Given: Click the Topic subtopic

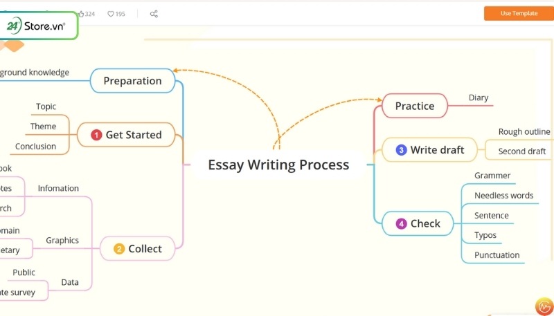Looking at the screenshot, I should pos(46,106).
